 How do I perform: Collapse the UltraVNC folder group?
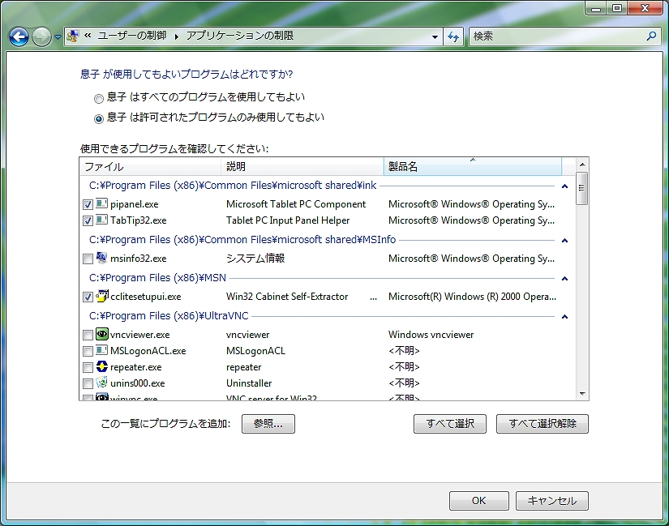point(564,317)
